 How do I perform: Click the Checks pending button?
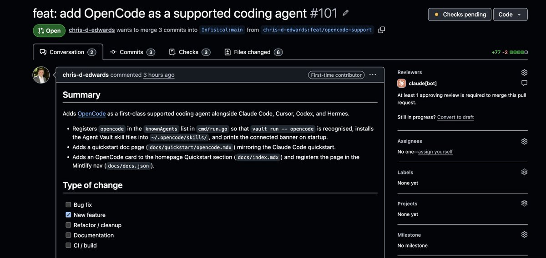coord(460,15)
